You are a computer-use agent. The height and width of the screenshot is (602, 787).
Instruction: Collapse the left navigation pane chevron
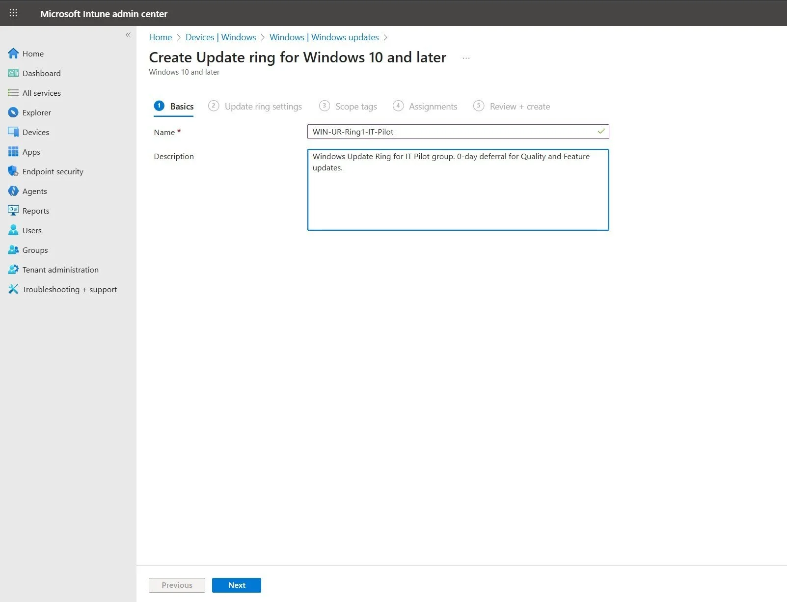coord(128,35)
